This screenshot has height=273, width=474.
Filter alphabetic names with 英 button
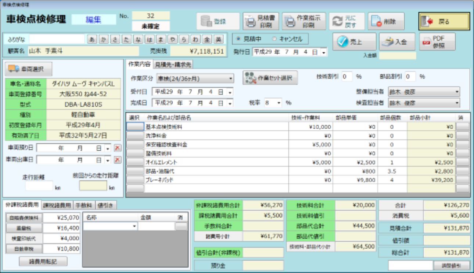[219, 40]
